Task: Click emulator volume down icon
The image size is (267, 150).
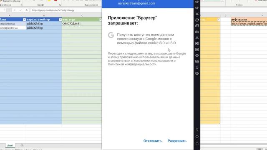Action: [197, 8]
